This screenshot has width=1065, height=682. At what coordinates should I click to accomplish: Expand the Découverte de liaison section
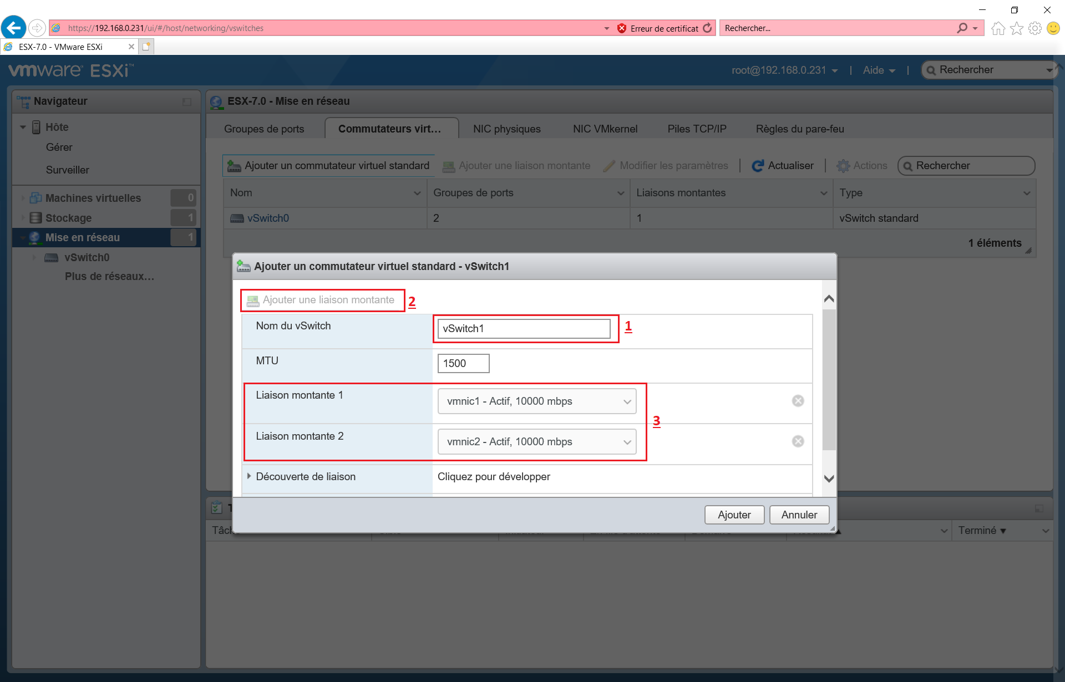[x=248, y=476]
